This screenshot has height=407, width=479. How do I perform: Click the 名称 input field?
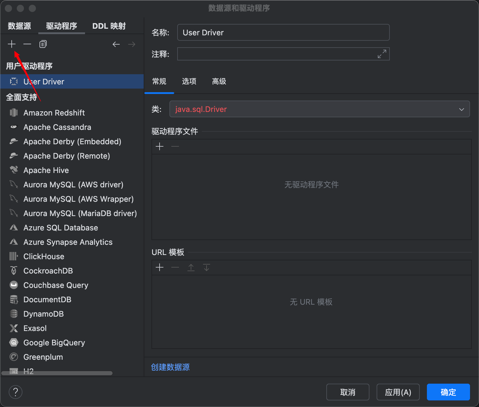283,33
